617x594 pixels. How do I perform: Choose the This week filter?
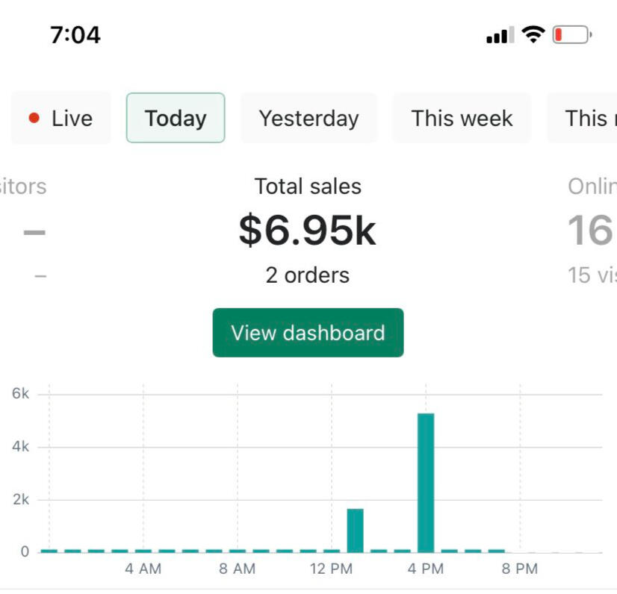462,118
